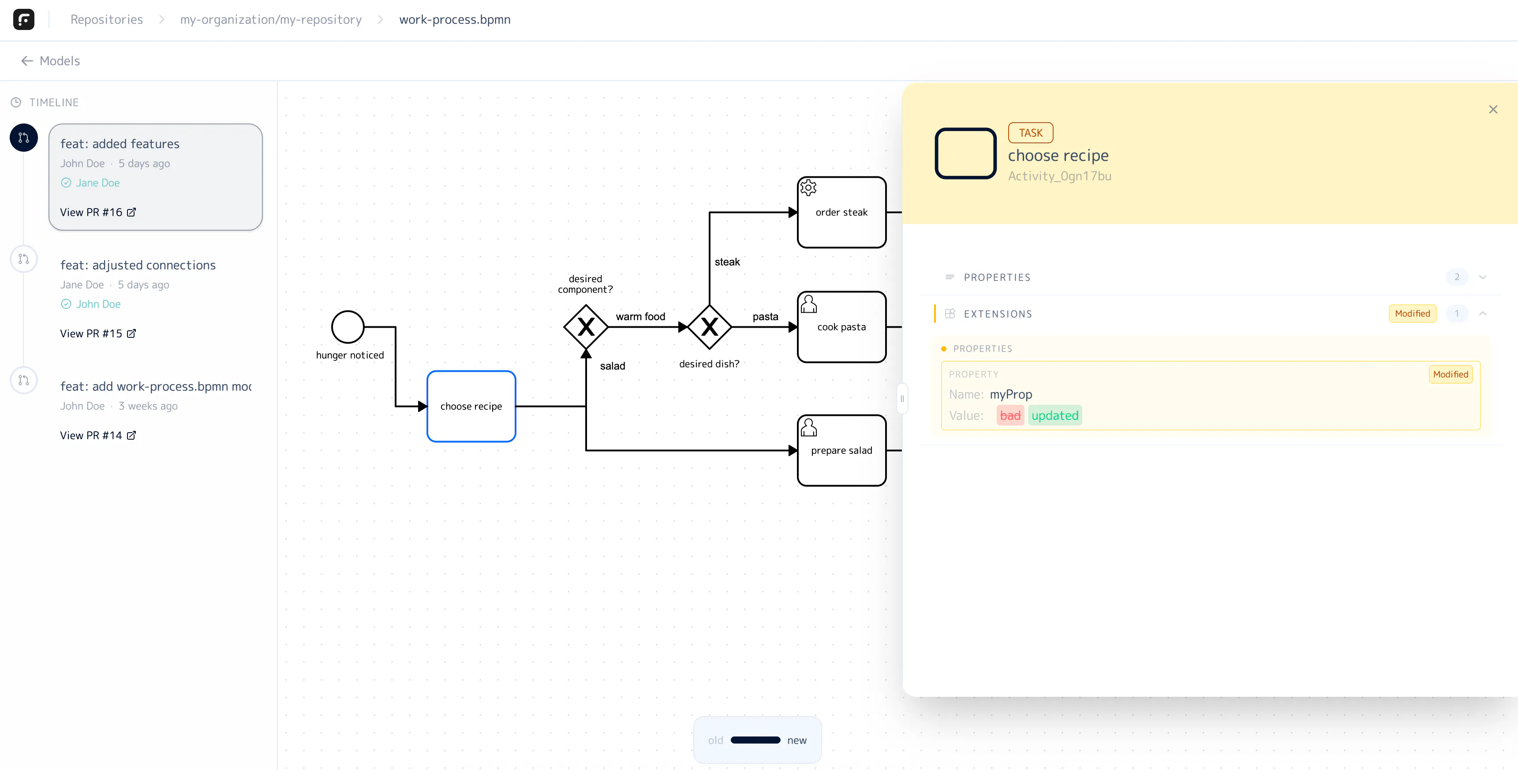Select the cook pasta task node
The width and height of the screenshot is (1518, 770).
point(841,327)
